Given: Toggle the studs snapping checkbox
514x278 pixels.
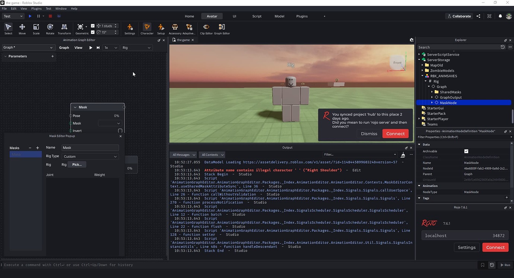Looking at the screenshot, I should tap(93, 26).
